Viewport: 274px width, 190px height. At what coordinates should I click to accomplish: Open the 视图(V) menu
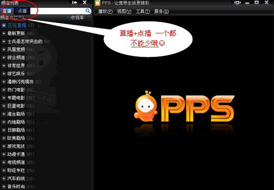click(x=124, y=11)
